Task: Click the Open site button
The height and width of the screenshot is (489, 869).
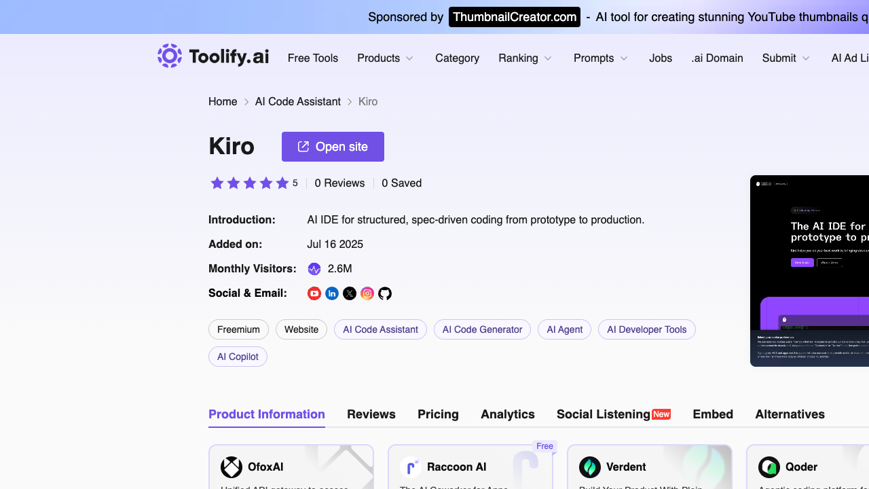Action: click(333, 147)
